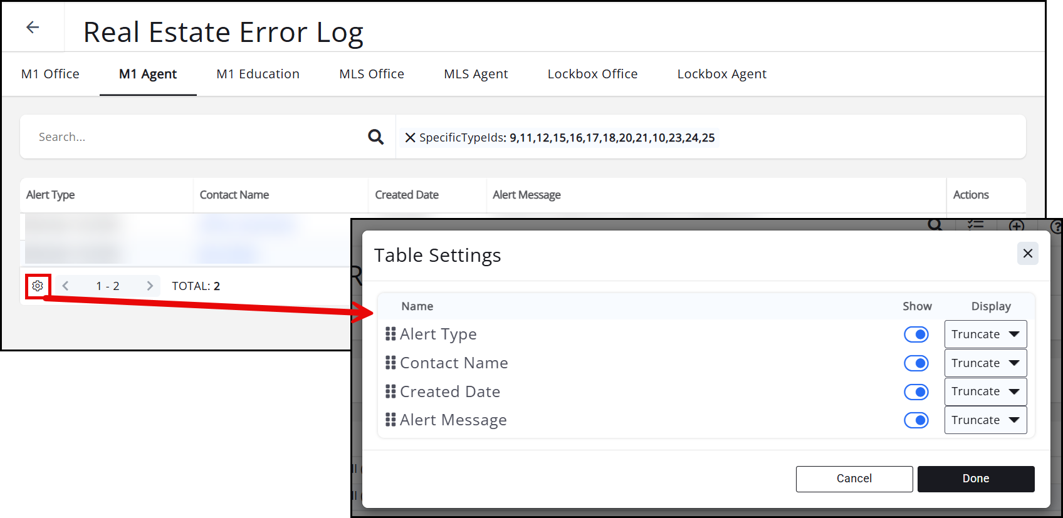Click the SpecificTypeIds filter text
This screenshot has height=518, width=1063.
(567, 138)
